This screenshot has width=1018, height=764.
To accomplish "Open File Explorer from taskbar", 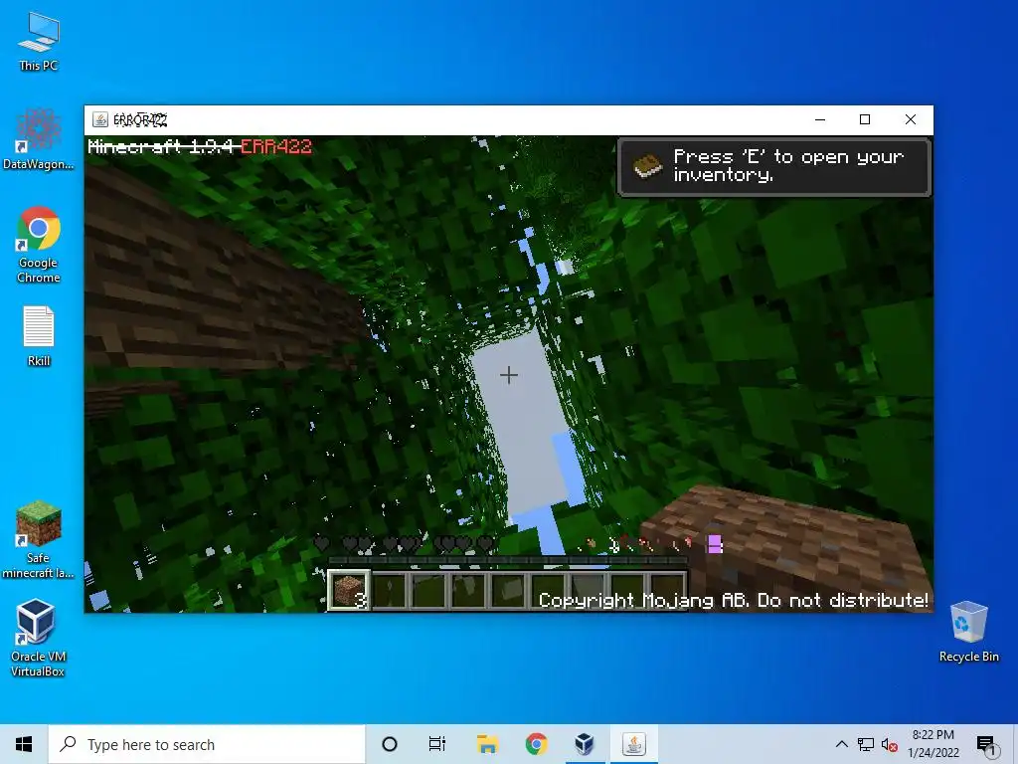I will click(487, 744).
